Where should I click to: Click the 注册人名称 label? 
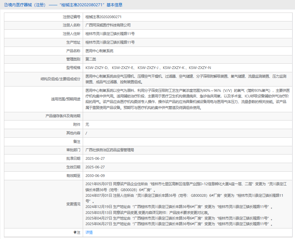(x=72, y=25)
